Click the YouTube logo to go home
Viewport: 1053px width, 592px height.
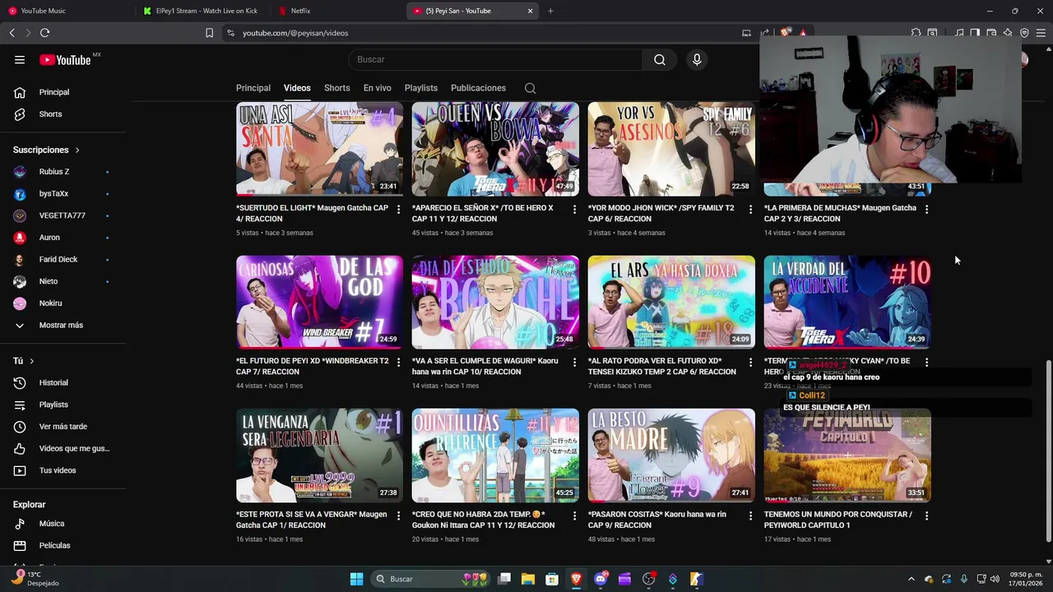[65, 60]
